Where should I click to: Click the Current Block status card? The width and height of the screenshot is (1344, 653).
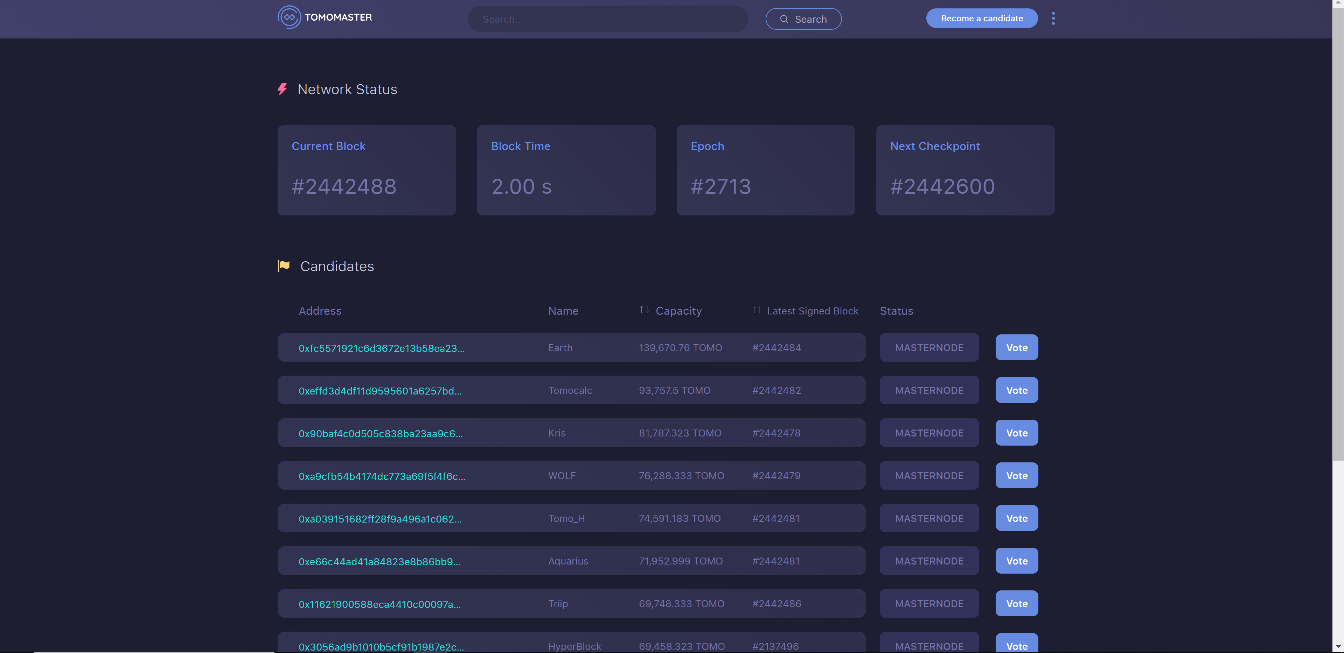coord(366,170)
